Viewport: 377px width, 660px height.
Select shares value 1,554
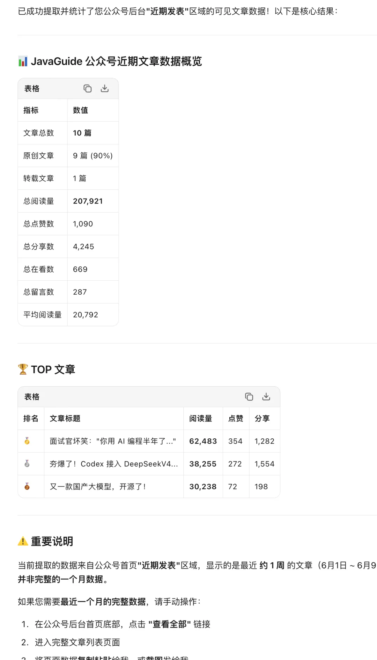pos(265,464)
